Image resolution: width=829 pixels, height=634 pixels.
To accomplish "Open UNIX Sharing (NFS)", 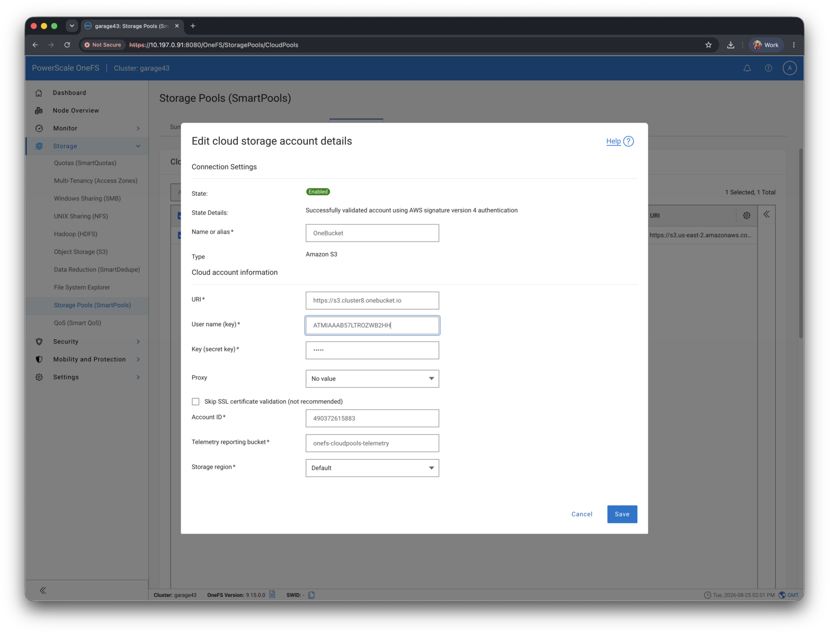I will pos(81,217).
